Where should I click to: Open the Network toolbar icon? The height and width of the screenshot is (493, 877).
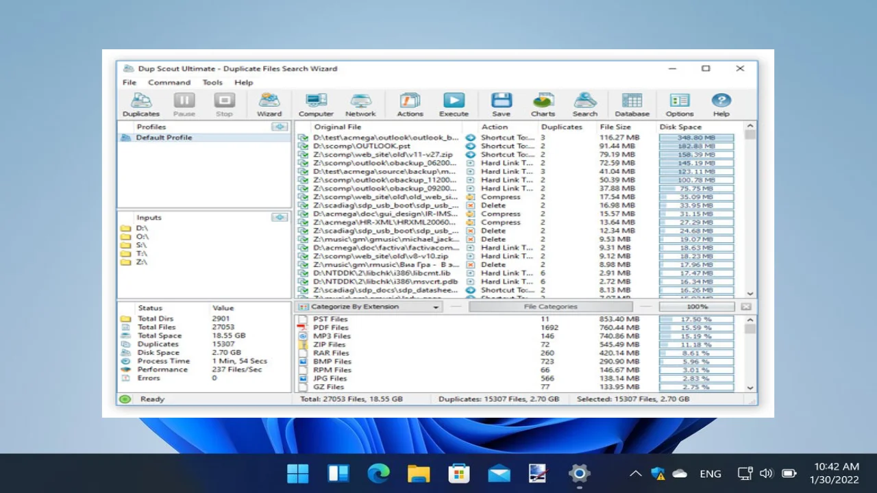coord(360,105)
